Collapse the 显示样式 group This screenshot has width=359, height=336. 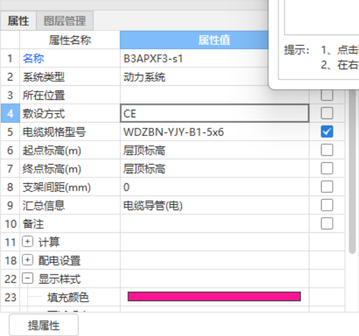coord(27,279)
